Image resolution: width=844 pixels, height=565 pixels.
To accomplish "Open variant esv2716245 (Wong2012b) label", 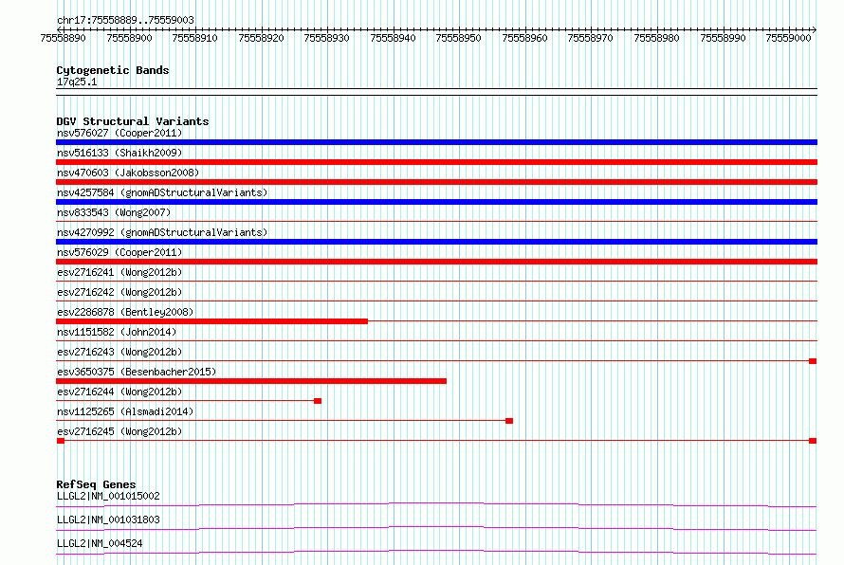I will pyautogui.click(x=119, y=431).
